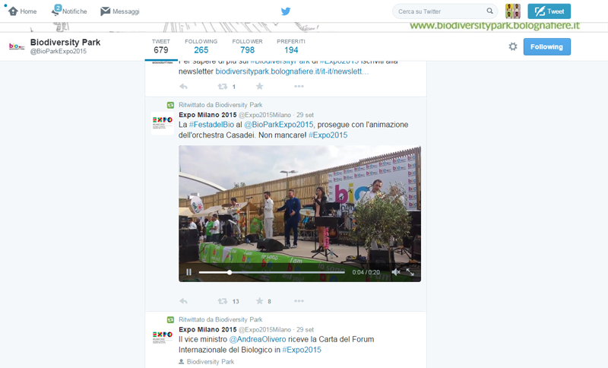This screenshot has width=608, height=368.
Task: Open #Expo2015 hashtag in FestadelBio tweet
Action: [x=328, y=135]
